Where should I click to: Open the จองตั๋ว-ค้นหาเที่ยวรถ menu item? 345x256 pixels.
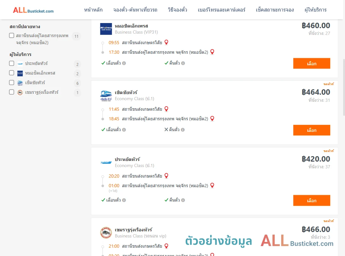pos(135,10)
